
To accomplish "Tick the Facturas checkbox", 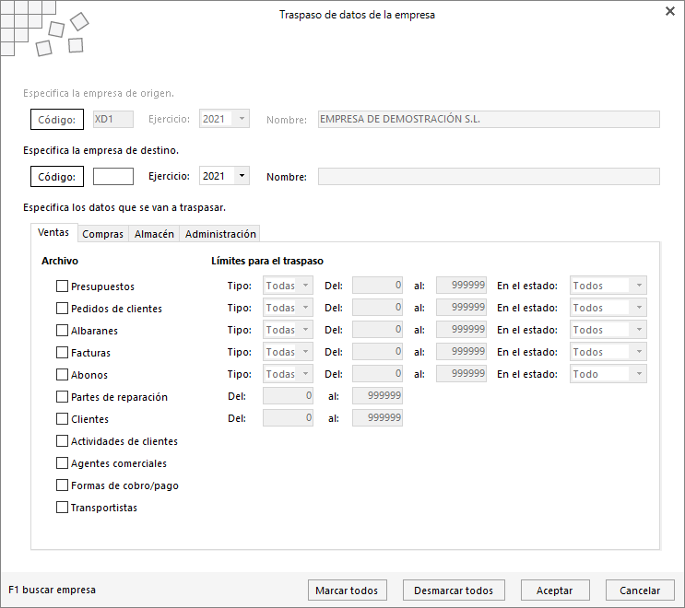I will pyautogui.click(x=62, y=352).
